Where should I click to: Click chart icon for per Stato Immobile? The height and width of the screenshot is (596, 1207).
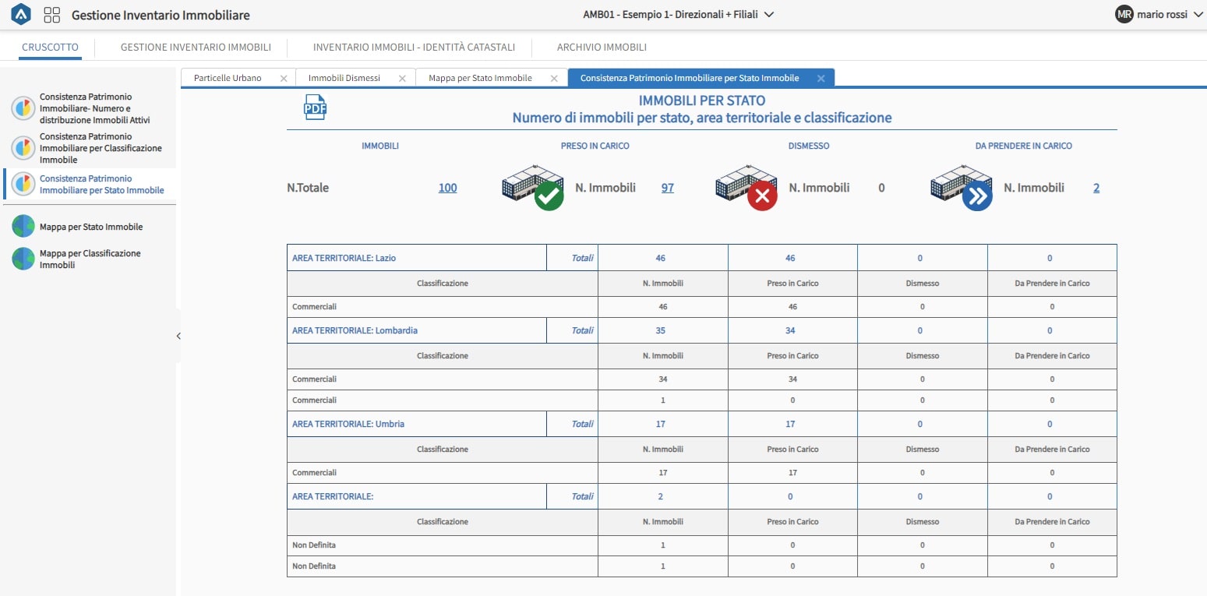coord(23,185)
